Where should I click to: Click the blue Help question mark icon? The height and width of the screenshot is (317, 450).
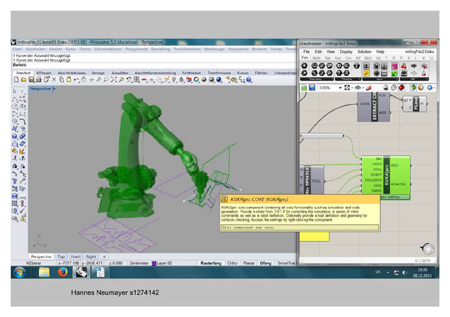click(249, 80)
